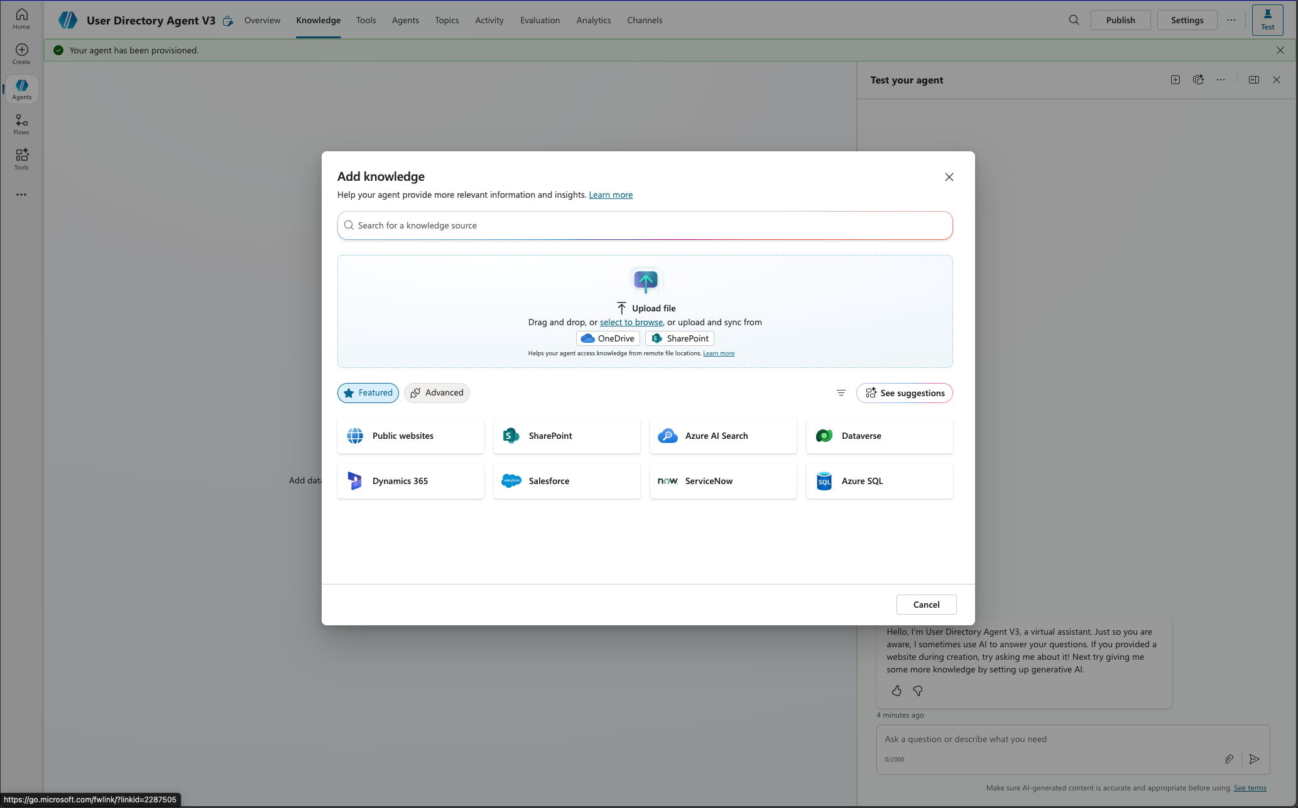The height and width of the screenshot is (808, 1298).
Task: Go to the Analytics tab
Action: (593, 20)
